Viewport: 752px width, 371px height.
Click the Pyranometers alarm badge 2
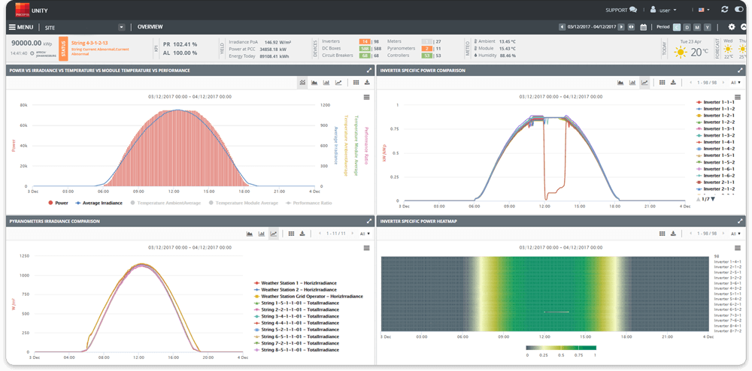click(x=427, y=48)
